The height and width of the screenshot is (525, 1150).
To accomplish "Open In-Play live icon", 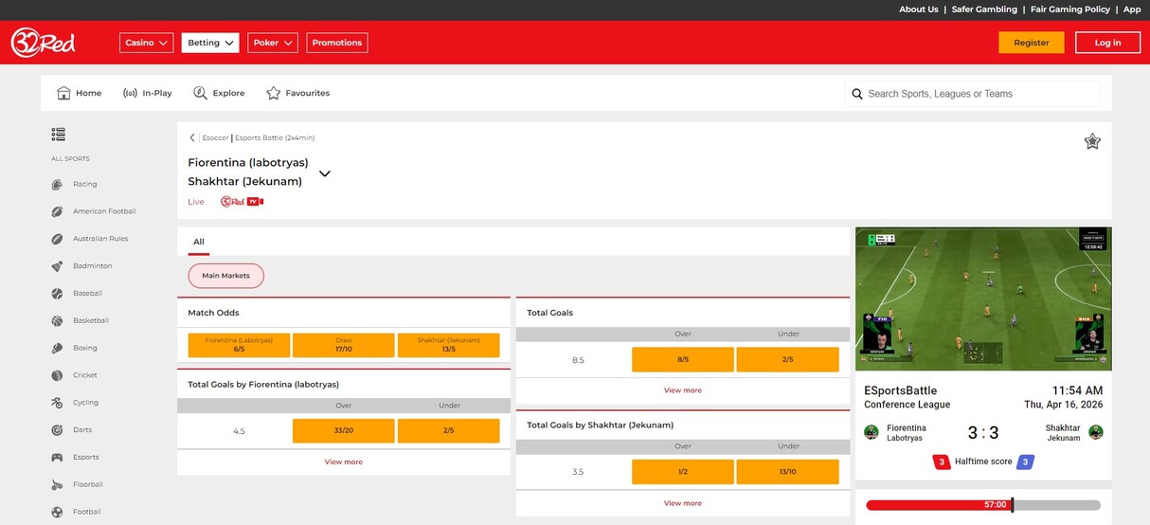I will (130, 93).
